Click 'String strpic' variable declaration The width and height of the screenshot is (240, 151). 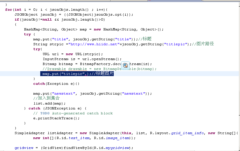(x=48, y=44)
